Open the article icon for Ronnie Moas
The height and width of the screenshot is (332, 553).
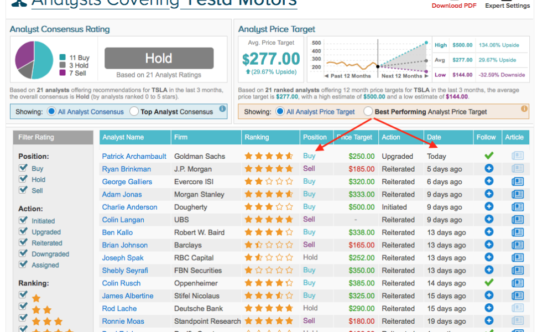517,321
